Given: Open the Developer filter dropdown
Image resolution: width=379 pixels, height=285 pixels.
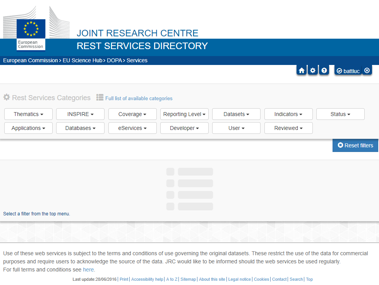Looking at the screenshot, I should [184, 128].
